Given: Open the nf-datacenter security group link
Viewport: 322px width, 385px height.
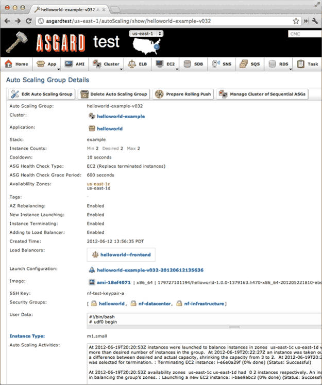Looking at the screenshot, I should (155, 304).
